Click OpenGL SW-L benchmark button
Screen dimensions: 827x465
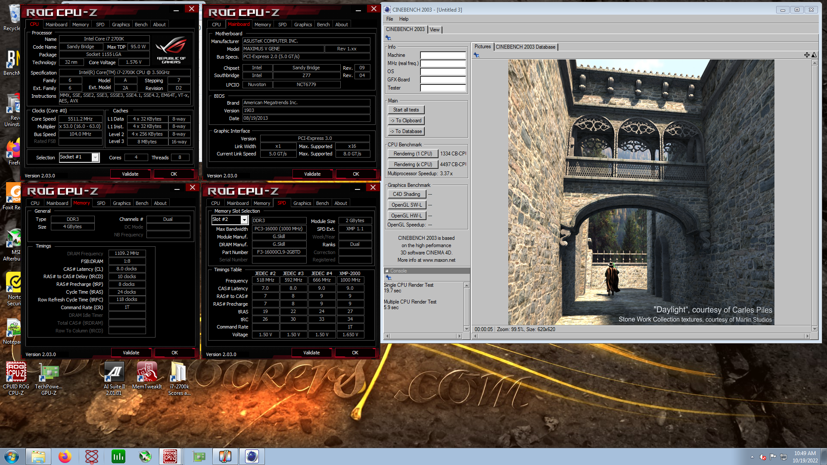[407, 205]
